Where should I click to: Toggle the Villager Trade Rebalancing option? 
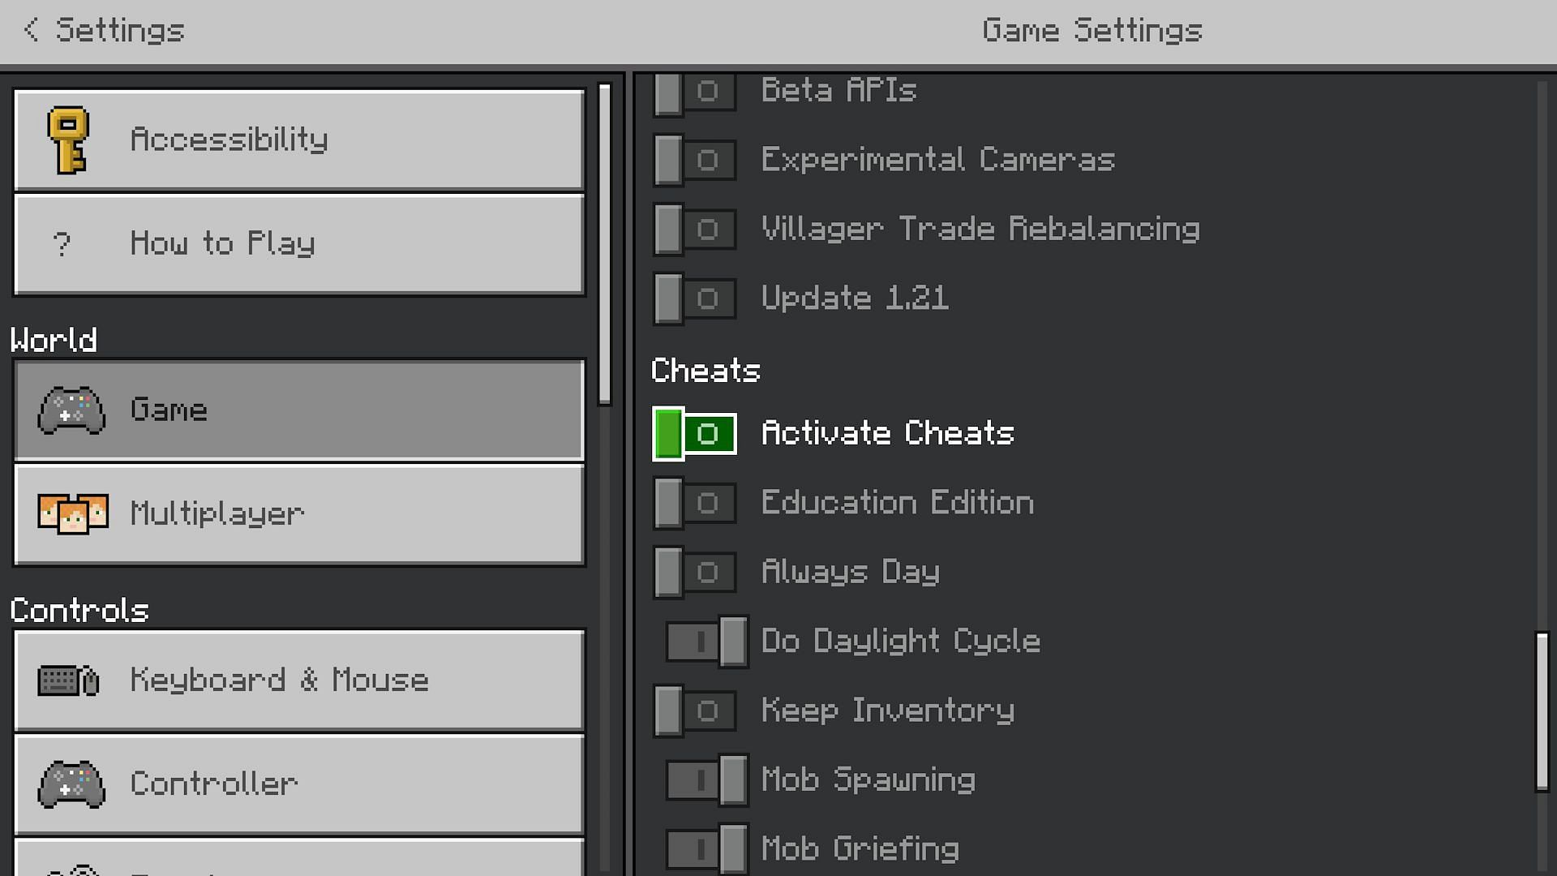click(x=693, y=229)
